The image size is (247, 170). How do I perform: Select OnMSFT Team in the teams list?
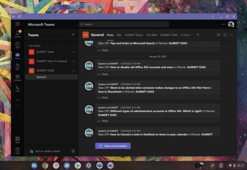51,52
